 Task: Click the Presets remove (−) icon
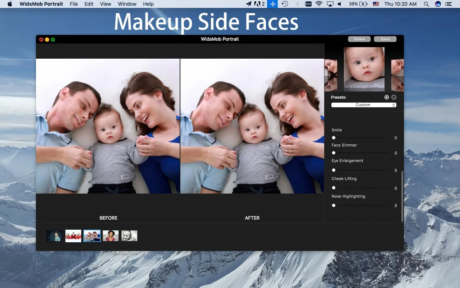tap(394, 97)
